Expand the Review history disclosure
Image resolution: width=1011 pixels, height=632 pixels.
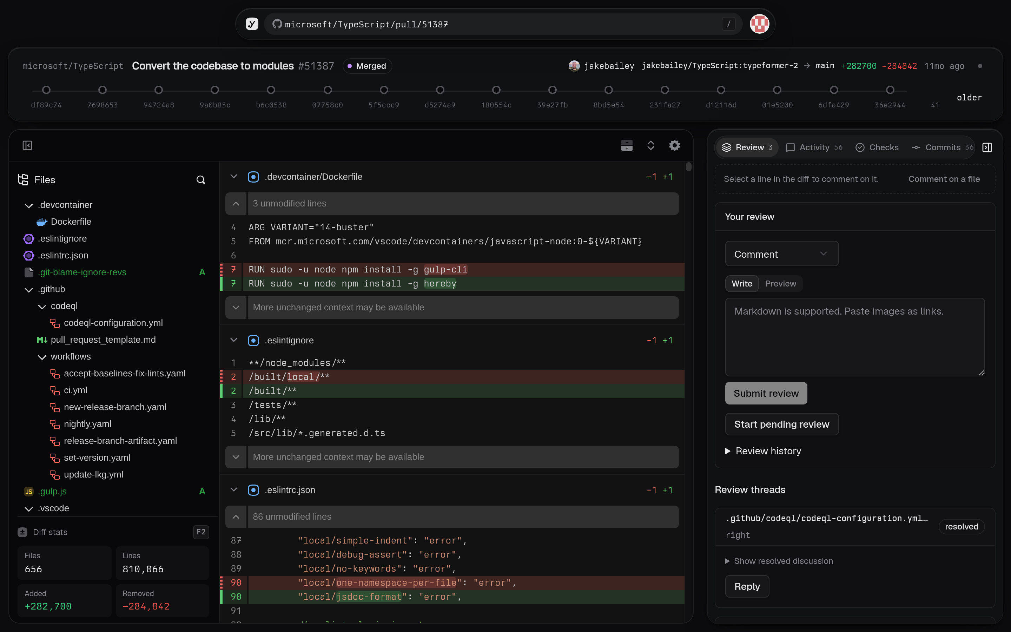(763, 451)
